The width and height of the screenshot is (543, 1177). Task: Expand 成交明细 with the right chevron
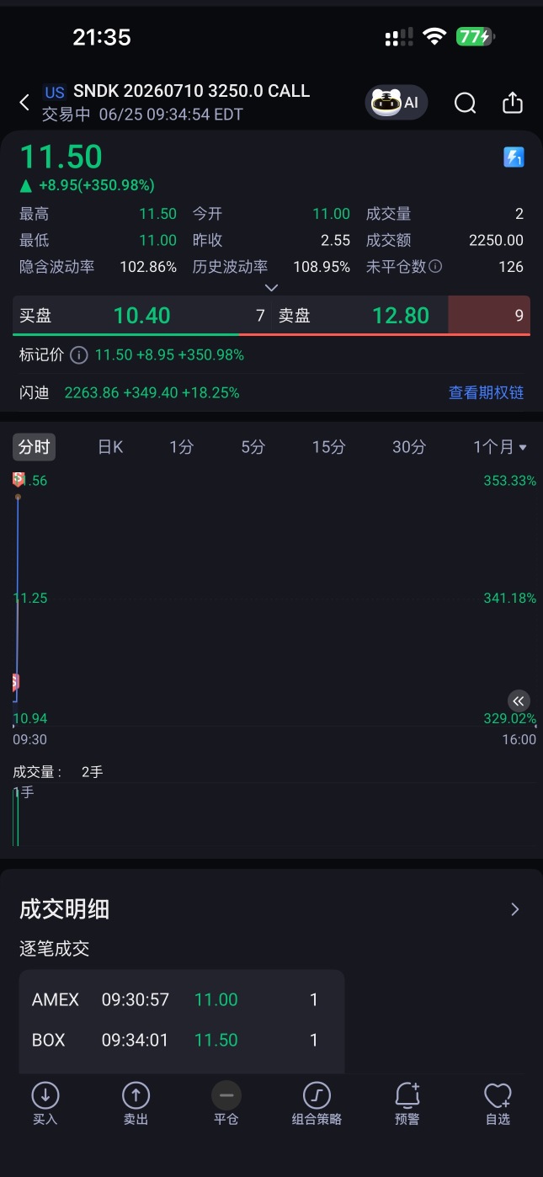(x=515, y=909)
